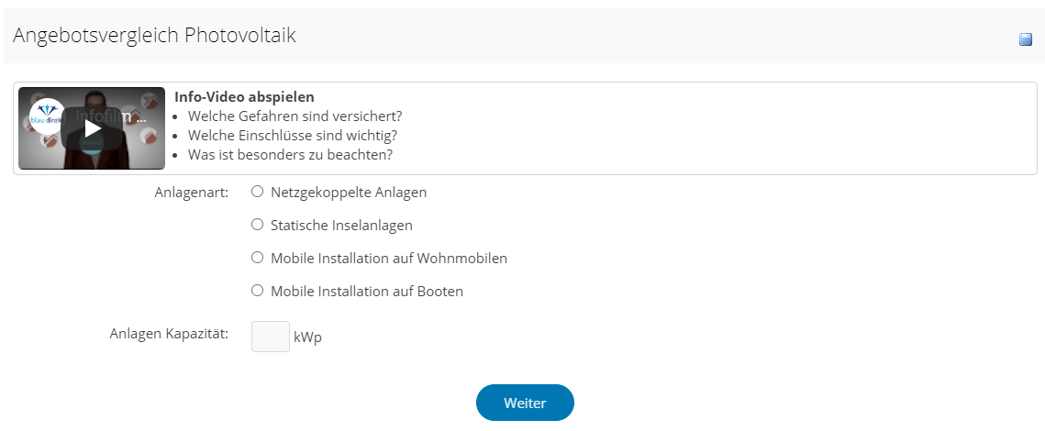The height and width of the screenshot is (431, 1045).
Task: Click the blue square icon in header
Action: click(x=1026, y=39)
